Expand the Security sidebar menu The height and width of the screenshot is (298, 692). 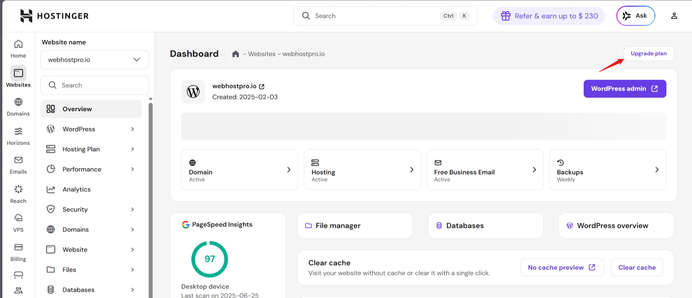(x=91, y=209)
